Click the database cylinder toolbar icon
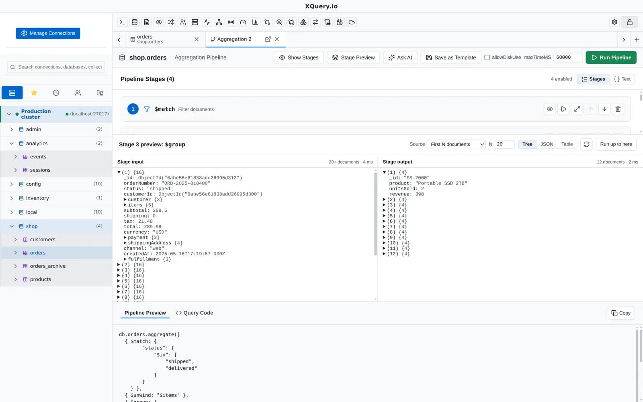 [135, 22]
